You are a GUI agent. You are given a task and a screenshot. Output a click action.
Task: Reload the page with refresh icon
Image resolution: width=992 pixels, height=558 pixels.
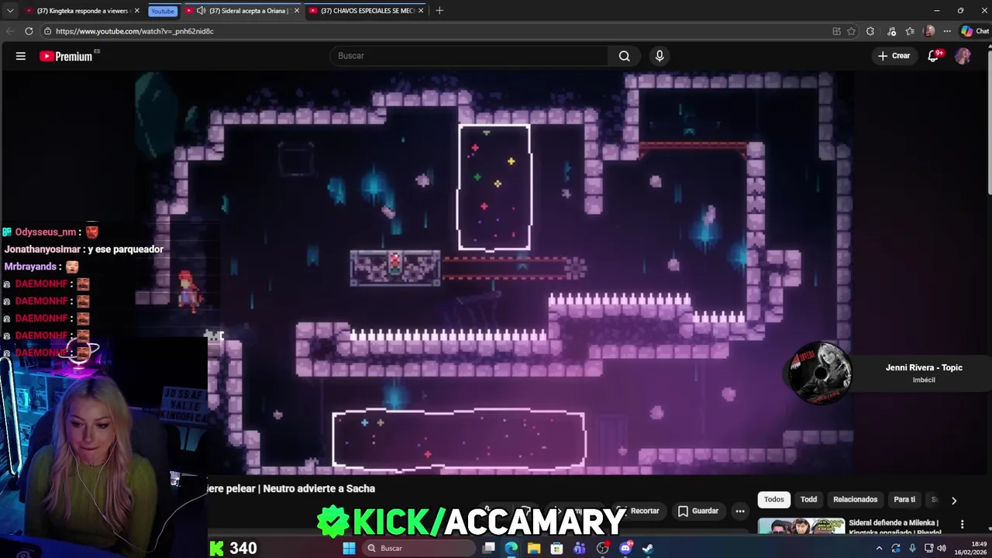[29, 31]
